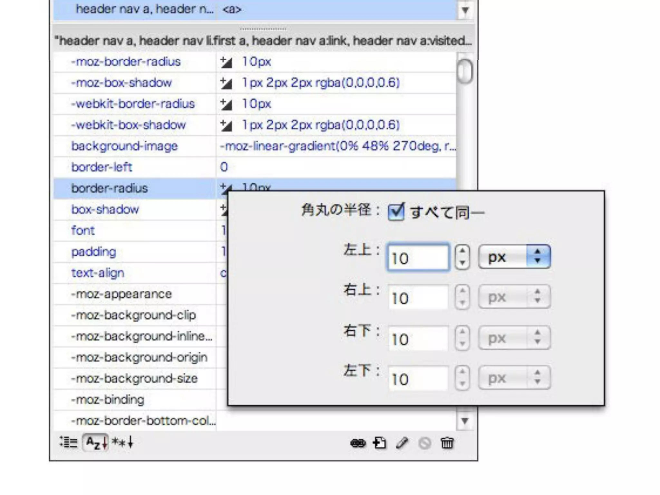Click the -webkit-border-radius value editor icon
The width and height of the screenshot is (660, 495).
point(226,104)
